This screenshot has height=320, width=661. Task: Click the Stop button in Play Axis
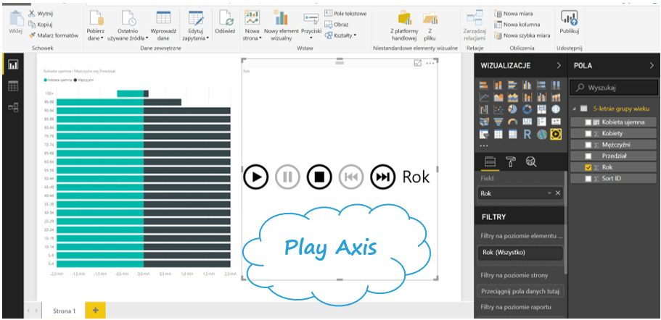click(319, 176)
